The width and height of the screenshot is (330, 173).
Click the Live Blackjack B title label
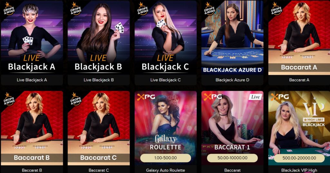(x=99, y=80)
